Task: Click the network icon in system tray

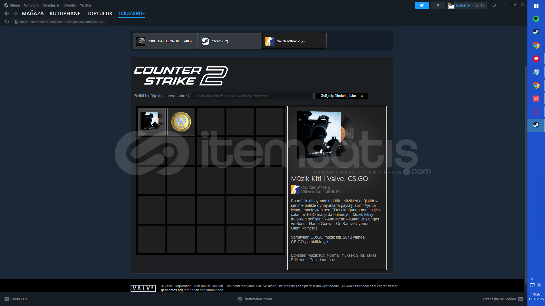Action: pyautogui.click(x=532, y=285)
